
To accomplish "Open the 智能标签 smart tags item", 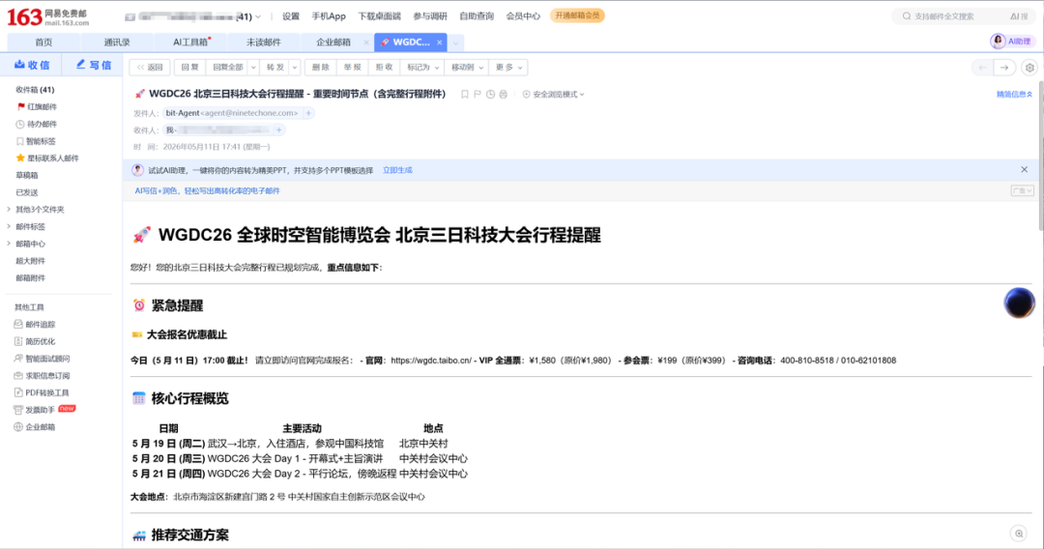I will pyautogui.click(x=36, y=141).
